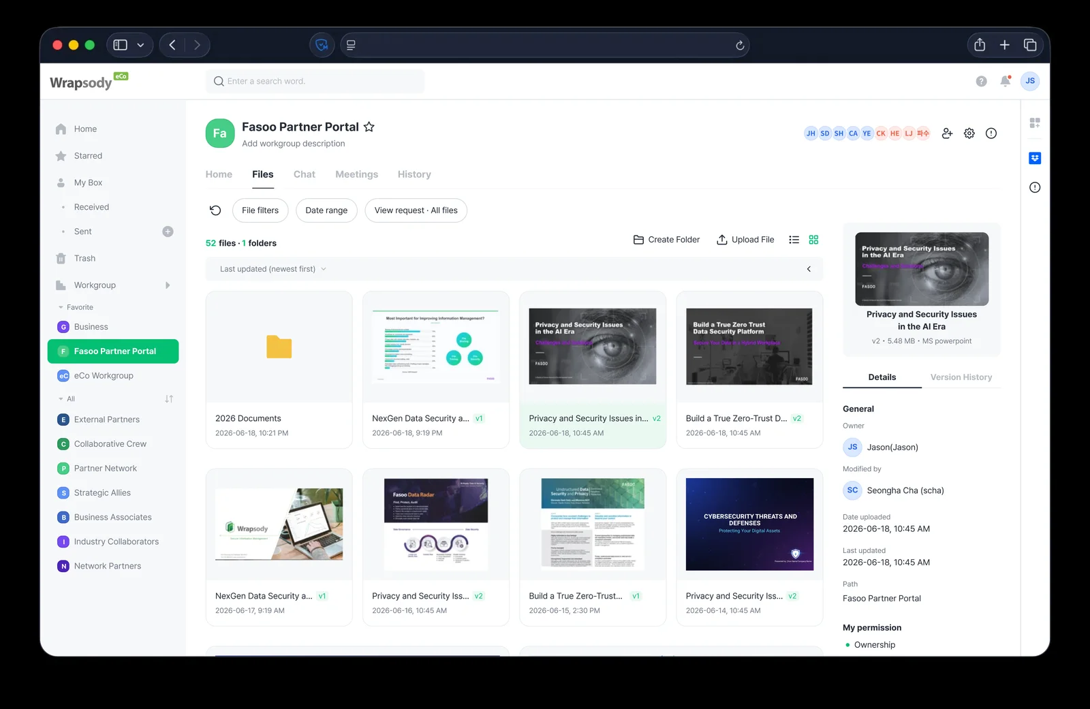This screenshot has width=1090, height=709.
Task: Open eCo Workgroup in favorites
Action: [104, 376]
